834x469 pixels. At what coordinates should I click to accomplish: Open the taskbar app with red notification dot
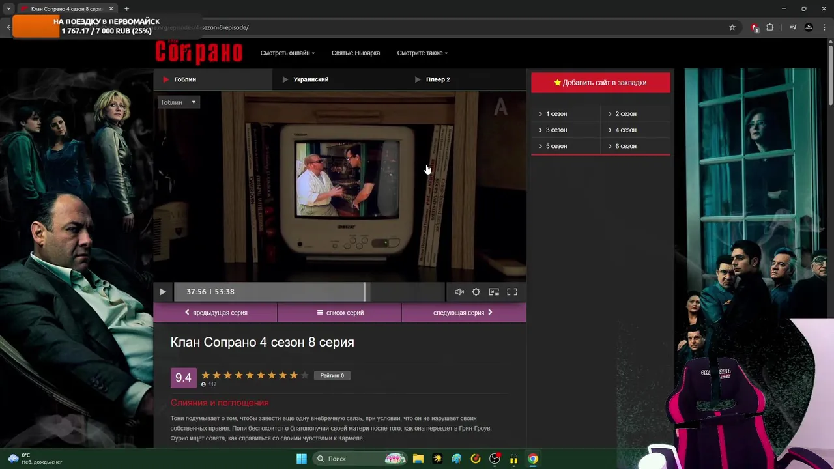coord(495,459)
